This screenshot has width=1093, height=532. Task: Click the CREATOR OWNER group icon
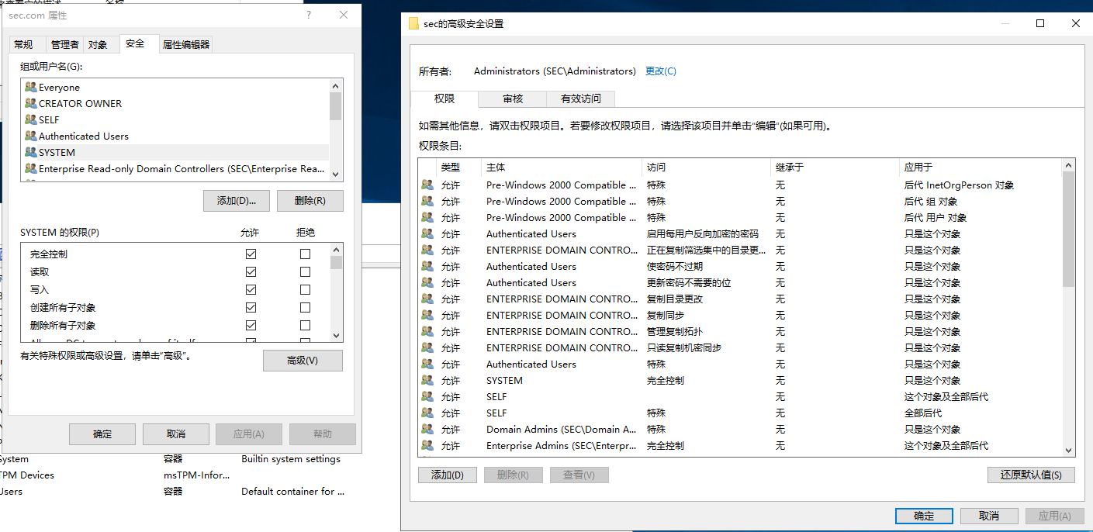[x=30, y=104]
